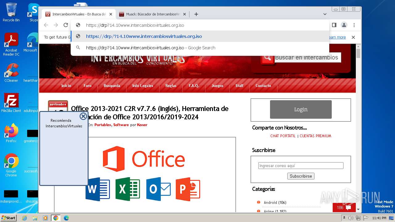The height and width of the screenshot is (222, 395).
Task: Open the Foro menu item
Action: [x=88, y=86]
